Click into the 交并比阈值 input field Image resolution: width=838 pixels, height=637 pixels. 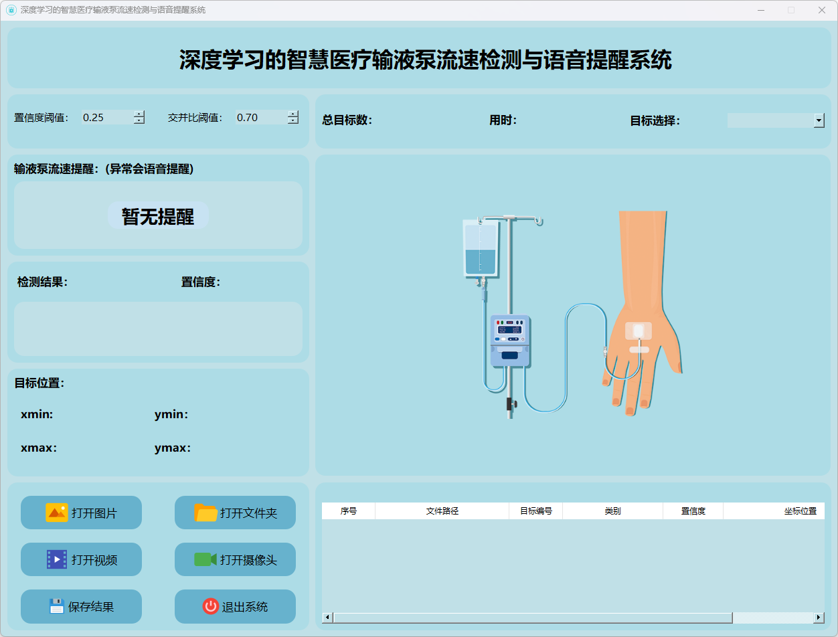pos(260,118)
